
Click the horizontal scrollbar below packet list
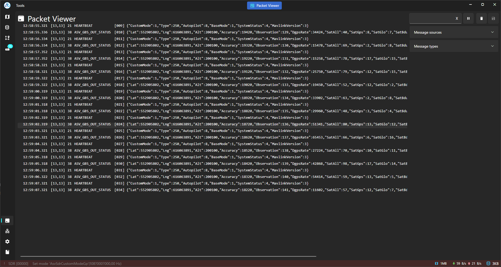pos(168,256)
